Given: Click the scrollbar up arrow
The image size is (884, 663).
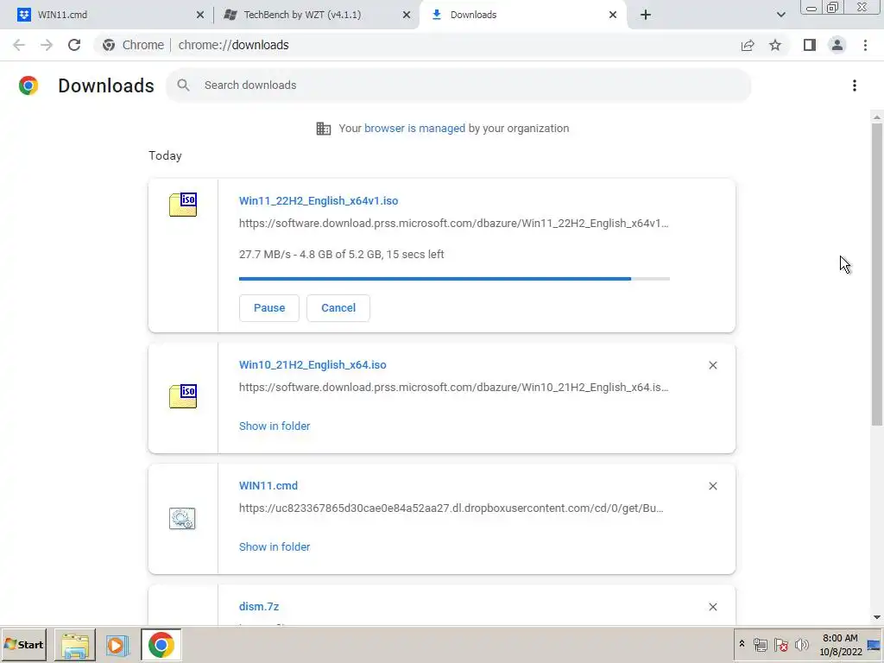Looking at the screenshot, I should point(877,117).
